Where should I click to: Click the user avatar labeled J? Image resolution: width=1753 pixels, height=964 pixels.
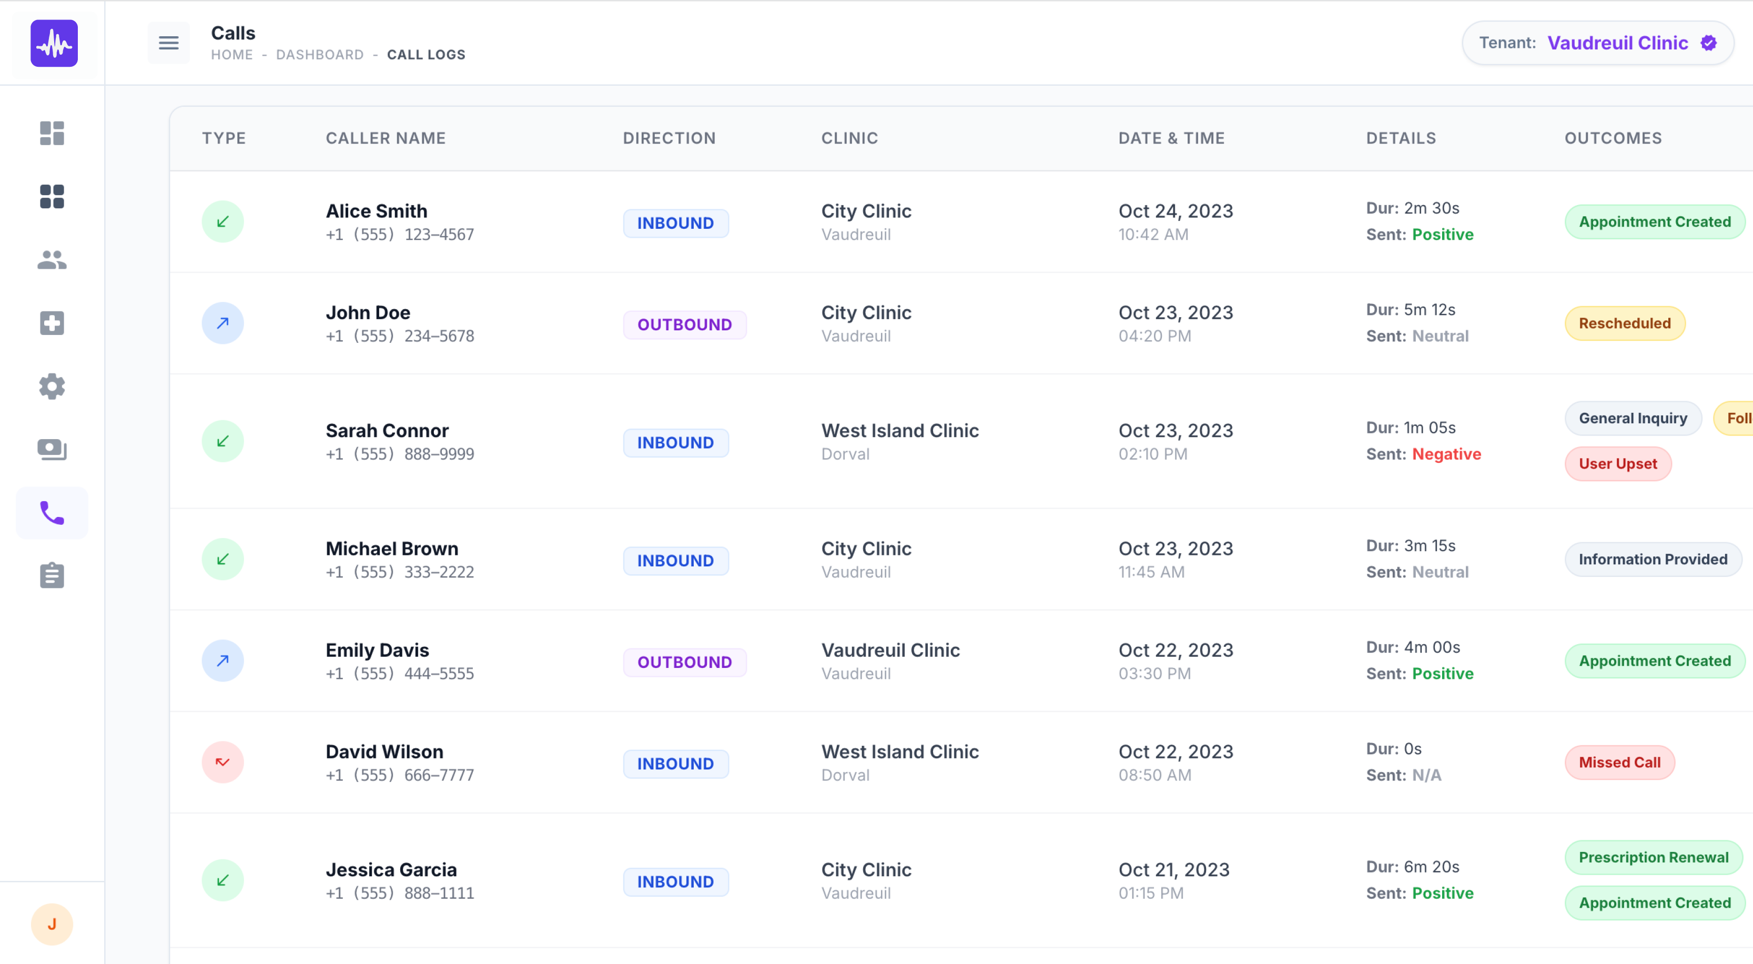coord(52,924)
